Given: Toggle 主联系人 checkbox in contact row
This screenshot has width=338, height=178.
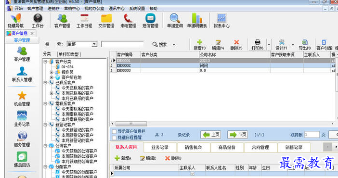Looking at the screenshot, I should point(192,174).
